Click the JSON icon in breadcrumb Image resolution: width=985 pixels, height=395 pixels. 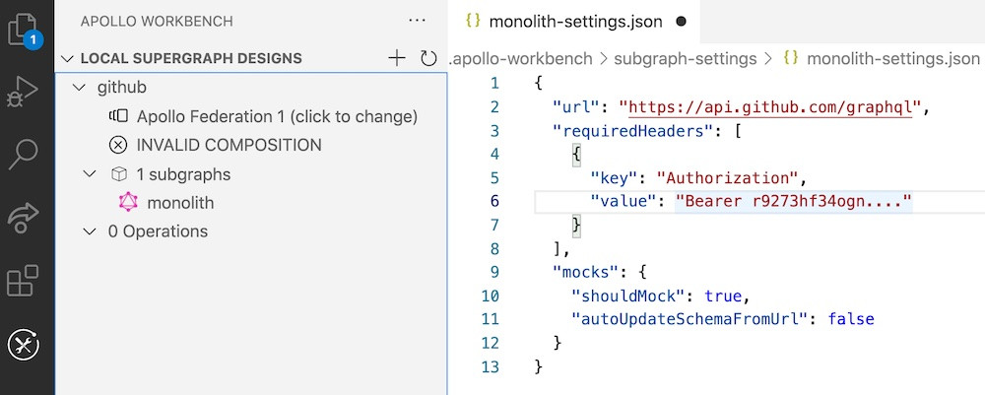coord(791,58)
